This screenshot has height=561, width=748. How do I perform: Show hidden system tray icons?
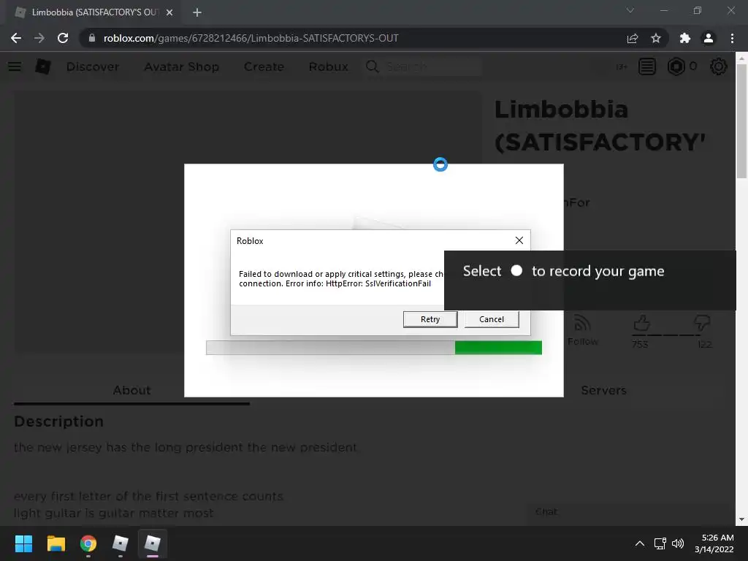[x=640, y=543]
